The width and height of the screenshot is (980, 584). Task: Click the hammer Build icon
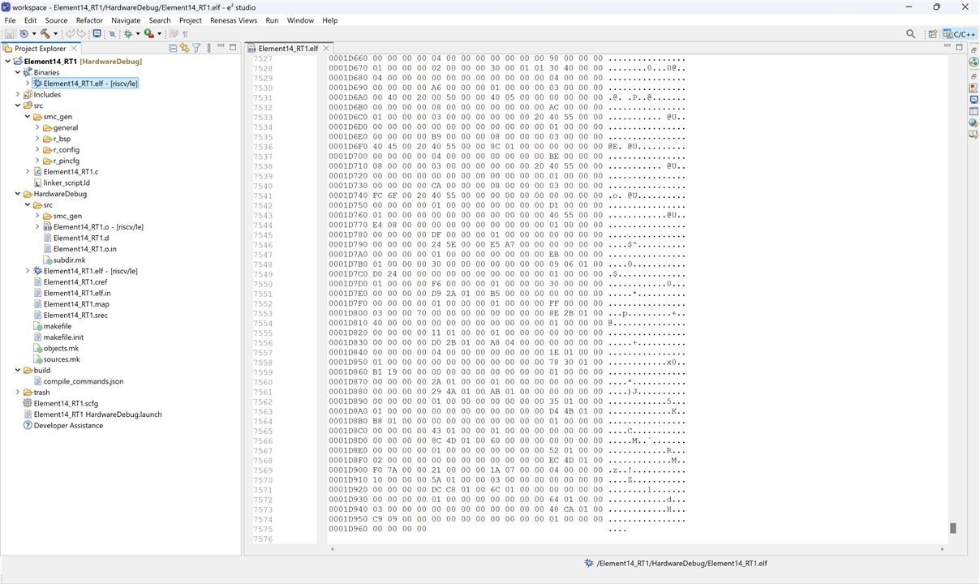pos(45,34)
